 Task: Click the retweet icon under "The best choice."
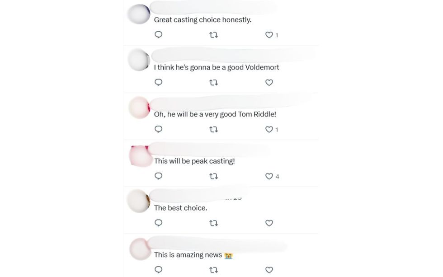pyautogui.click(x=213, y=223)
